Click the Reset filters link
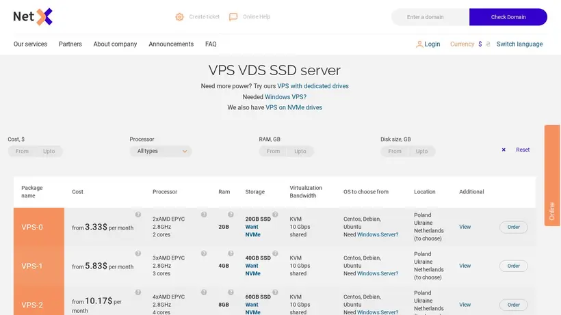This screenshot has width=561, height=315. pyautogui.click(x=523, y=150)
